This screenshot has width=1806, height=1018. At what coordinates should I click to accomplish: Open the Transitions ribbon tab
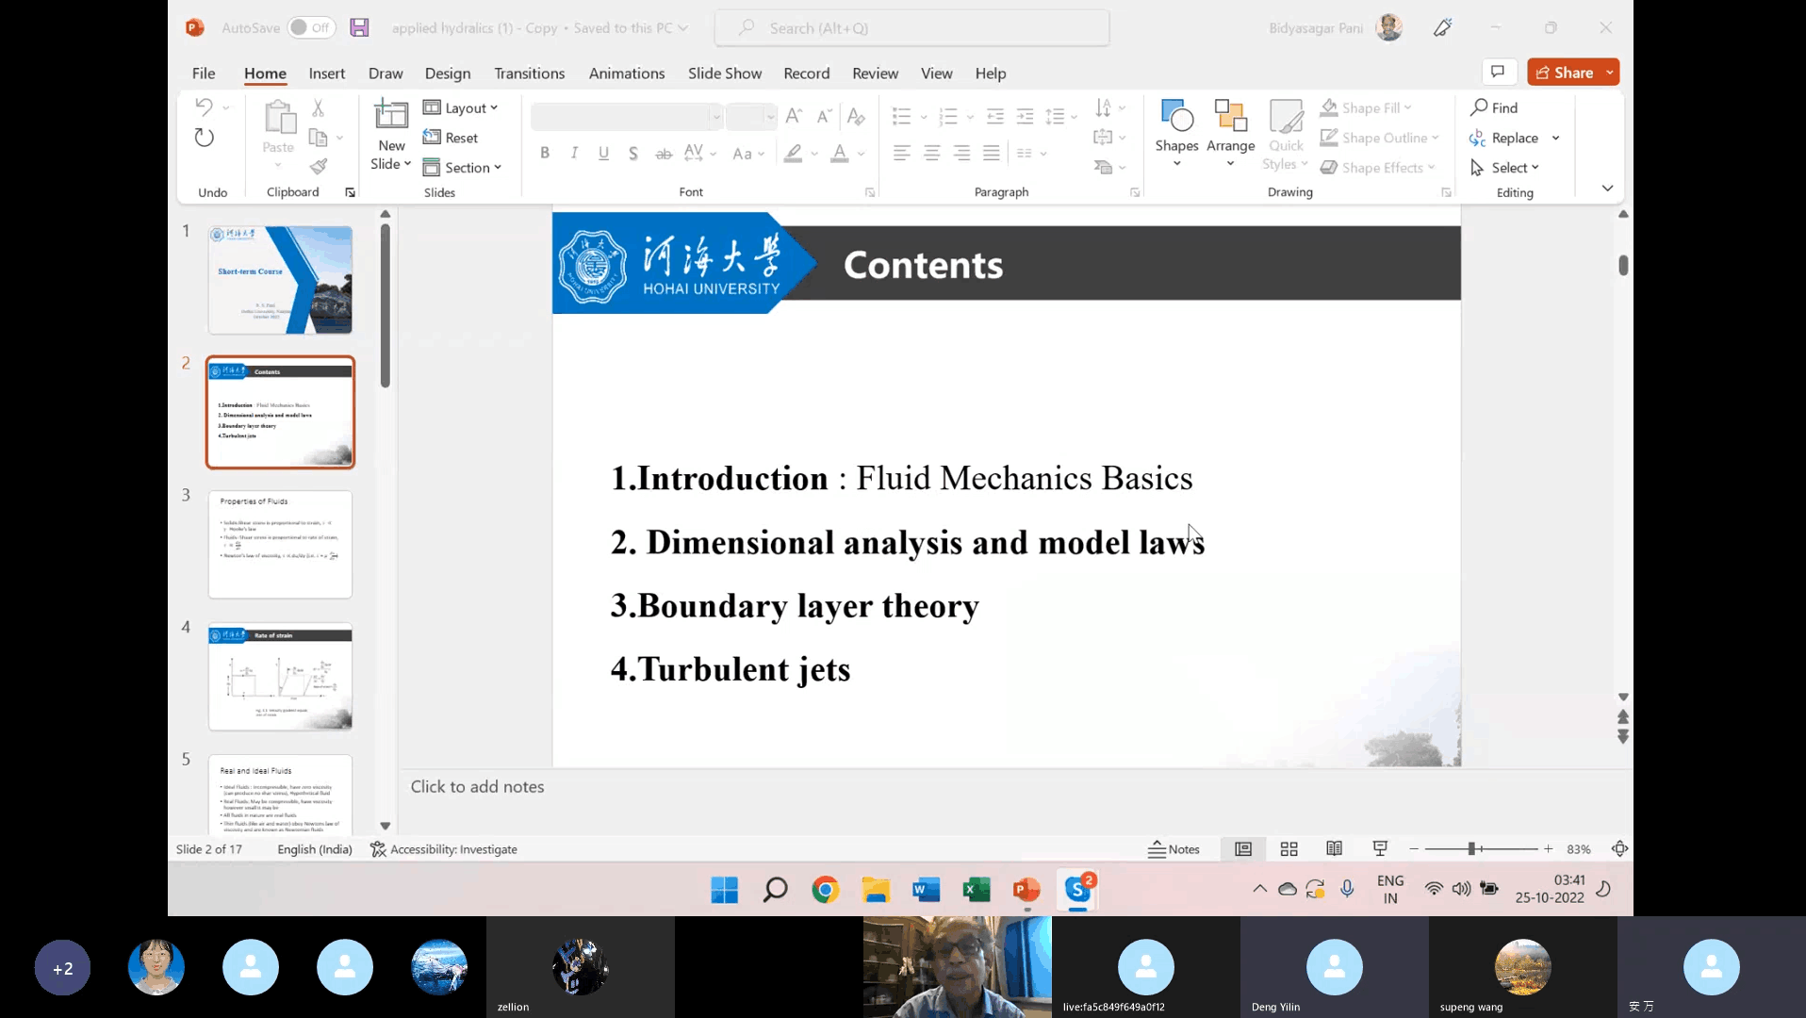[529, 74]
